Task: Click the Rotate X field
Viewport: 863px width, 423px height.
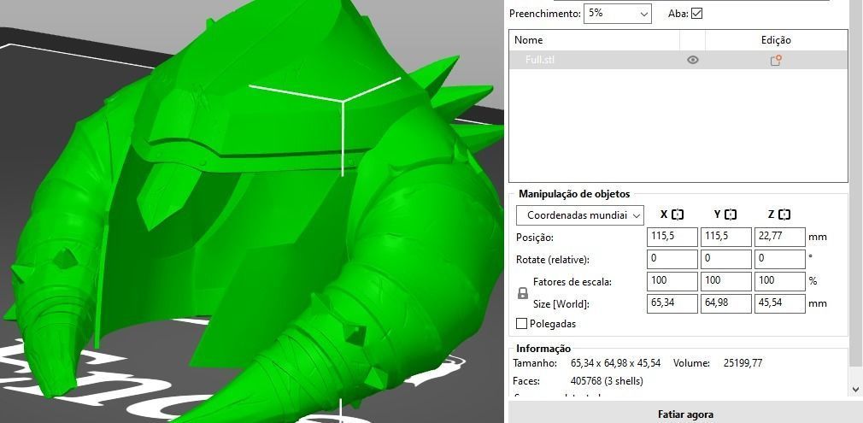Action: tap(672, 259)
